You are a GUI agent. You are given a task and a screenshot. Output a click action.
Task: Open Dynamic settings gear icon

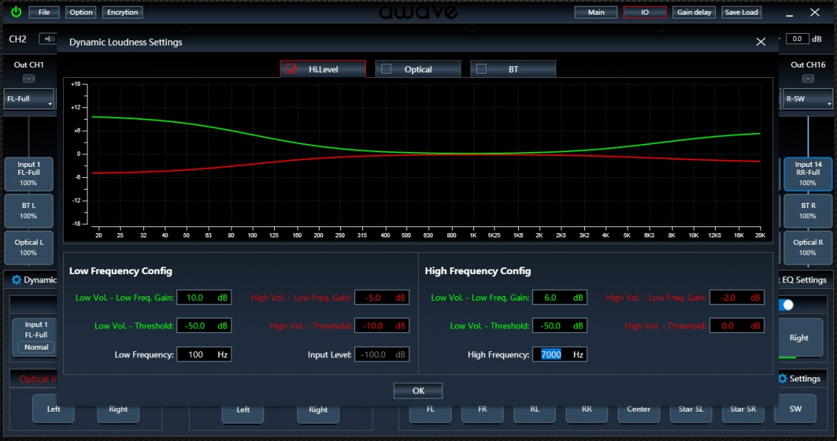pyautogui.click(x=17, y=280)
